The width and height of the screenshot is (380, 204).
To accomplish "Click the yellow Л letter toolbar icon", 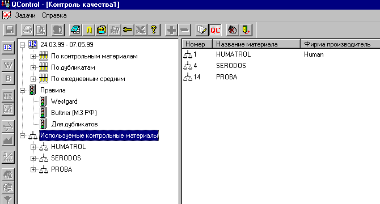I will point(88,30).
